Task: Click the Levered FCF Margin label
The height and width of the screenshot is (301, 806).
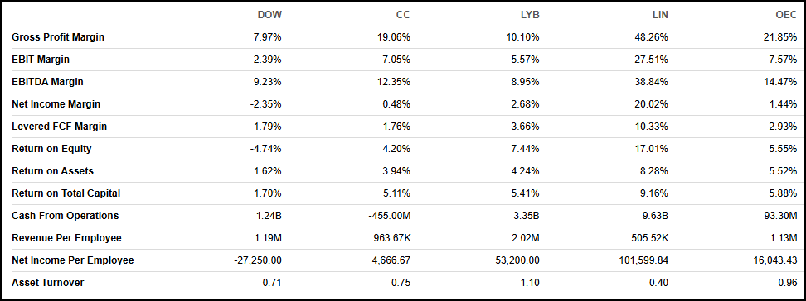Action: [60, 127]
